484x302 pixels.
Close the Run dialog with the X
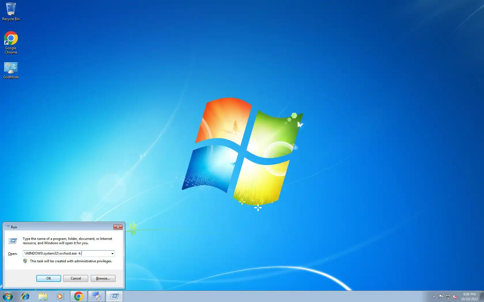tap(118, 227)
